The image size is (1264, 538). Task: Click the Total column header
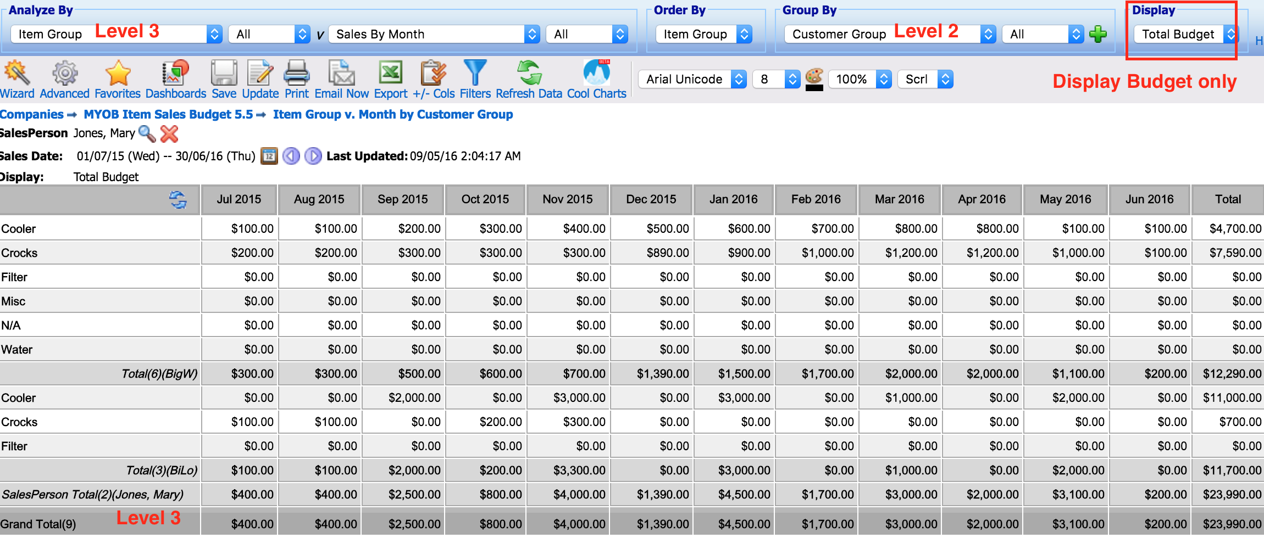1228,199
